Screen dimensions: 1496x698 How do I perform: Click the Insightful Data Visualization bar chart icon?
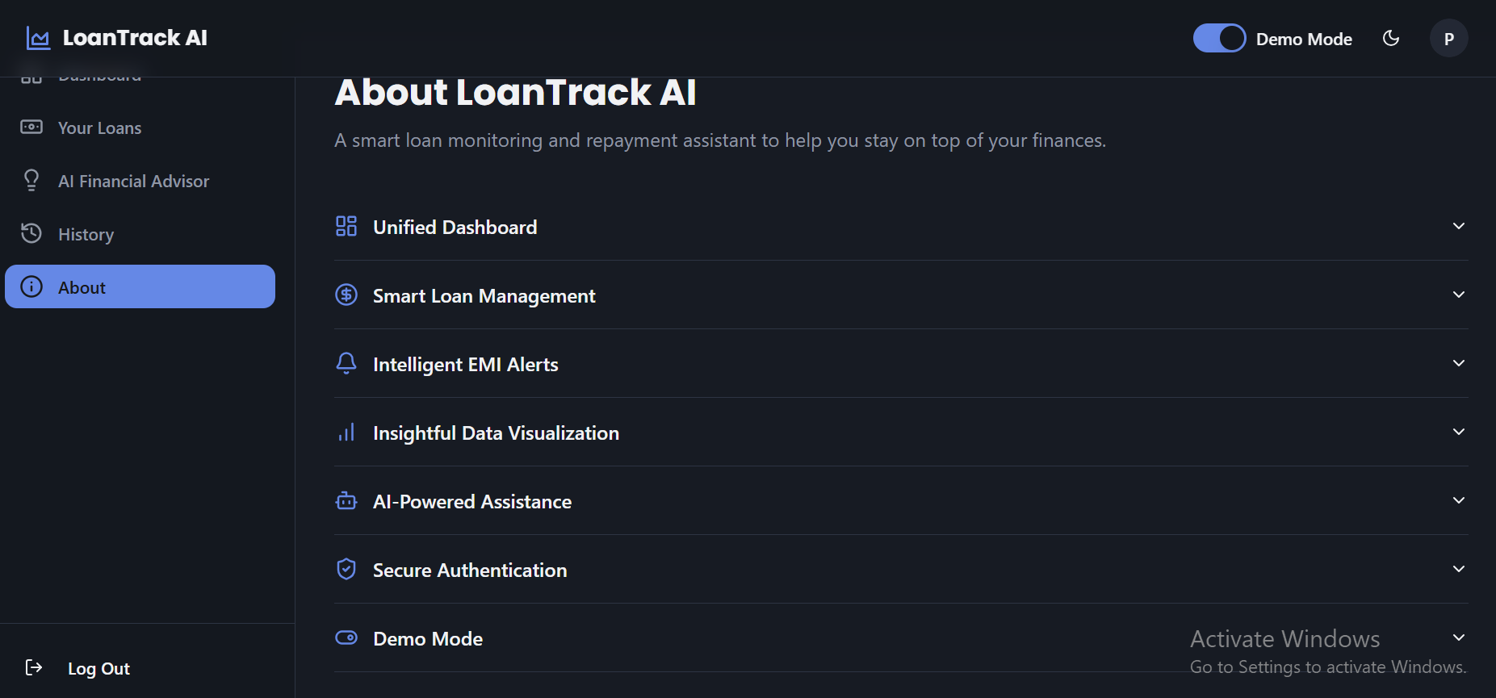click(346, 433)
